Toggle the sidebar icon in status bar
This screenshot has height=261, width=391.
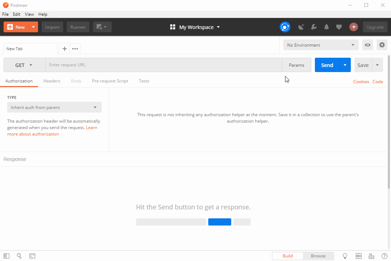pos(6,256)
